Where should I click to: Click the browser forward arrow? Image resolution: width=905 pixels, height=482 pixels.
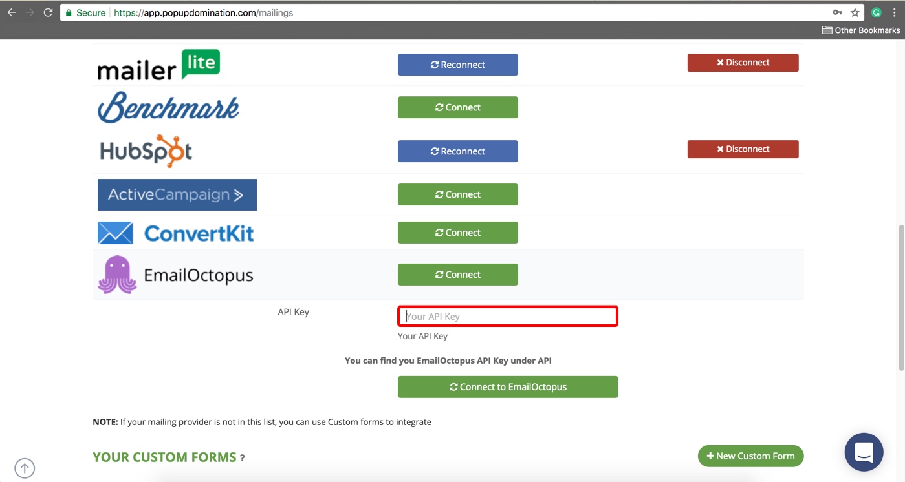pyautogui.click(x=30, y=12)
